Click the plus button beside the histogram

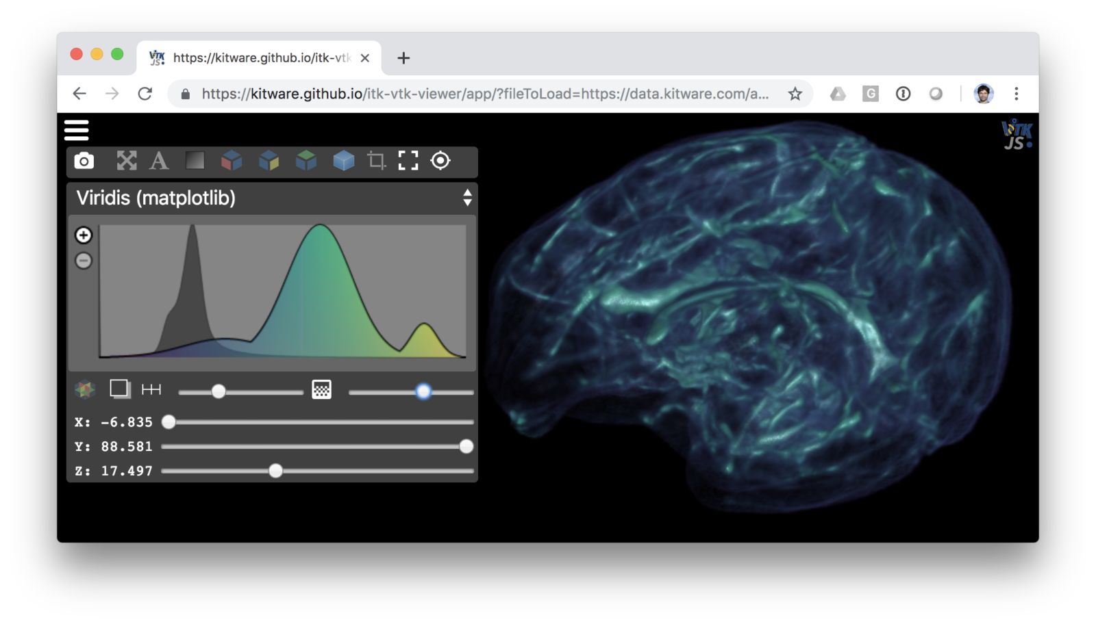coord(84,235)
